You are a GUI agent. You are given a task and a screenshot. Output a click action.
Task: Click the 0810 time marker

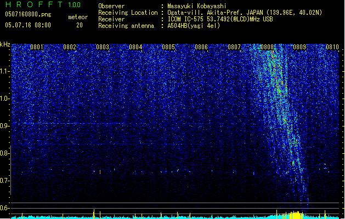click(x=332, y=47)
